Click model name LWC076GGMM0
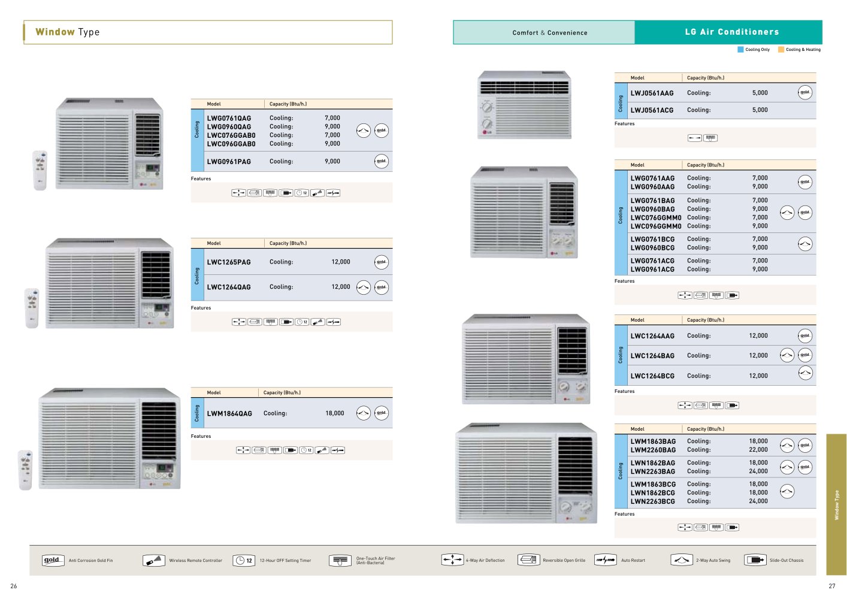 point(656,218)
